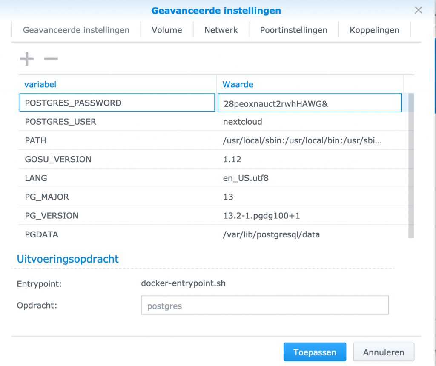Screen dimensions: 436x366
Task: Edit the password value field 28peoxnauct2rwhHAWG&
Action: click(310, 103)
